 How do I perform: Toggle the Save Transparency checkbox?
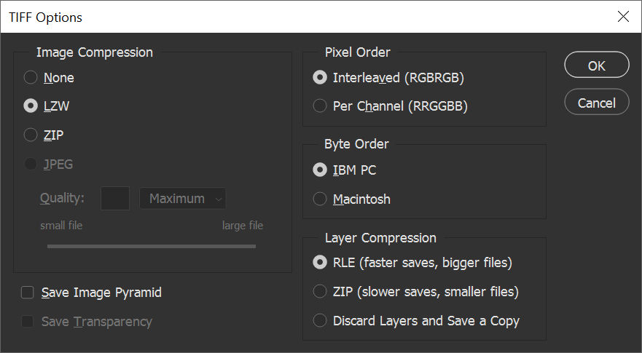(28, 321)
